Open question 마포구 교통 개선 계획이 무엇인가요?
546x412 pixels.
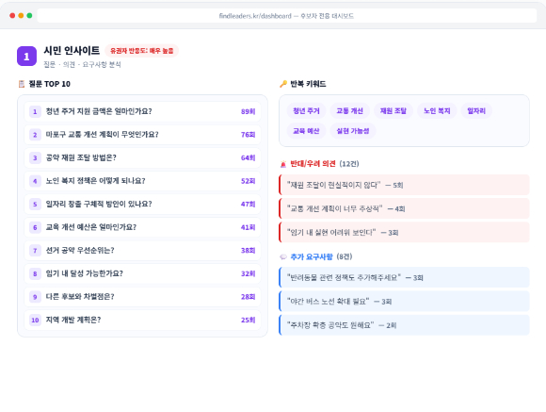coord(142,135)
